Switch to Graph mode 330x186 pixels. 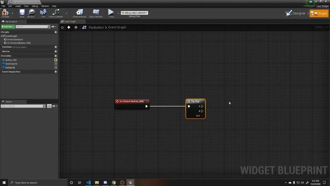tap(319, 13)
